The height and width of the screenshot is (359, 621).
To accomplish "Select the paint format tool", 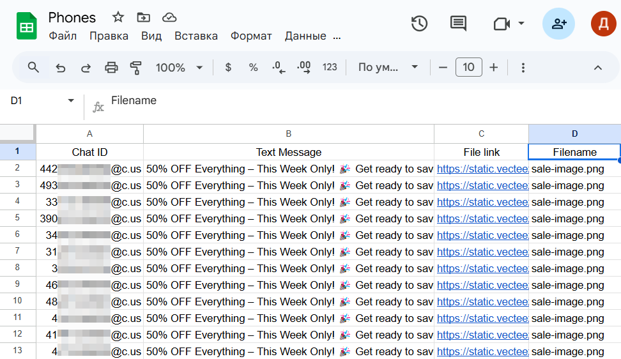I will coord(135,68).
